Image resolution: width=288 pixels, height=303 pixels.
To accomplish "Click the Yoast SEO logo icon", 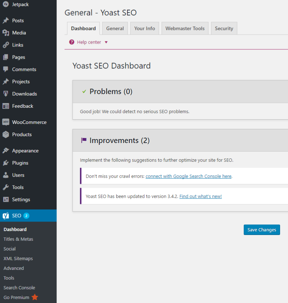I will [6, 216].
